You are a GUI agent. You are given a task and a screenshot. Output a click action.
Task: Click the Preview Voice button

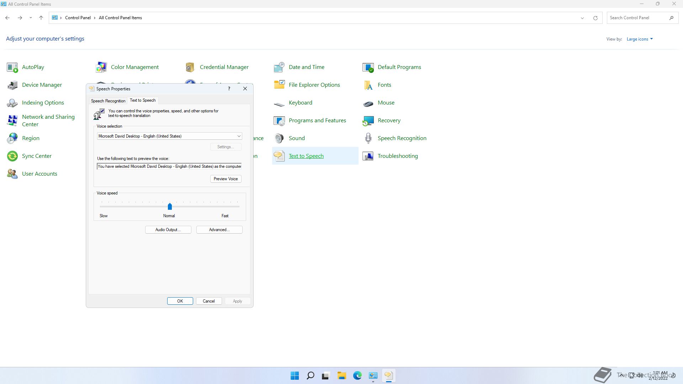[x=226, y=179]
